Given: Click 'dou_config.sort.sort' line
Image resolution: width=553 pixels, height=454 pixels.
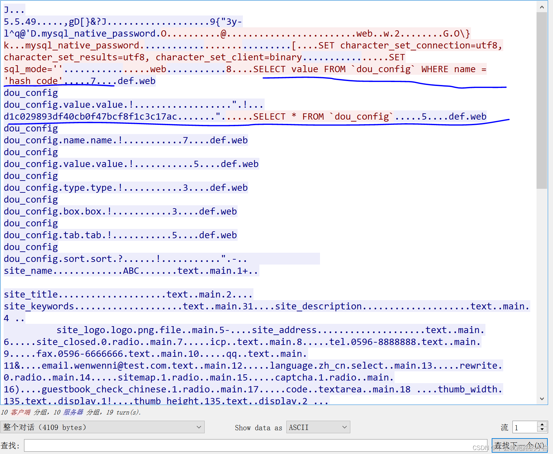Looking at the screenshot, I should [161, 259].
